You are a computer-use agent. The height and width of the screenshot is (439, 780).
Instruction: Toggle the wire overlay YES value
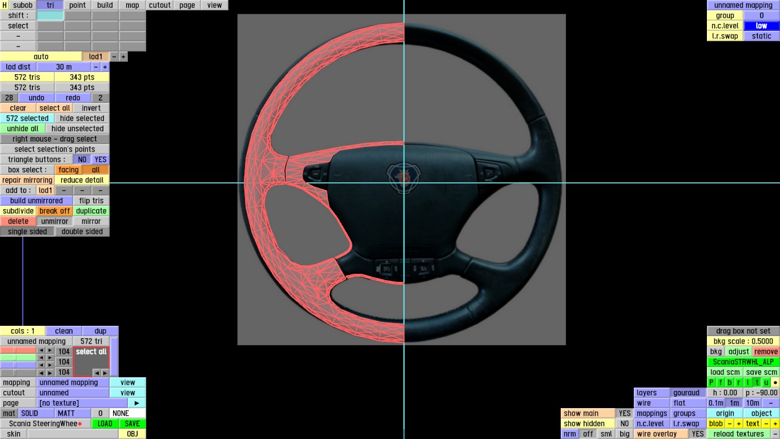[698, 434]
